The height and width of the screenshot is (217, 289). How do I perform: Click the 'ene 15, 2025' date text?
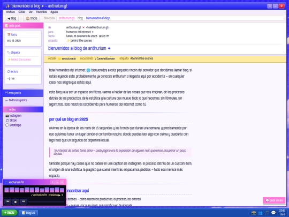tap(14, 41)
